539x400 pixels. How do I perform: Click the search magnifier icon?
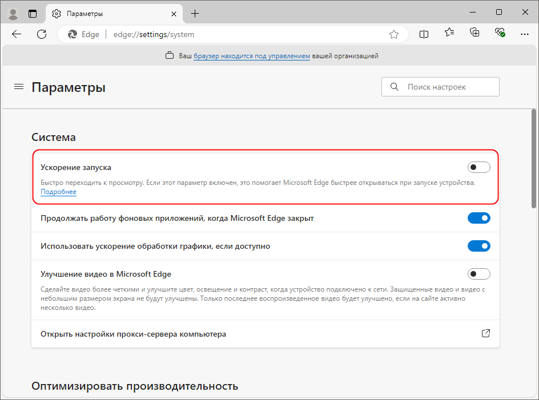tap(395, 87)
